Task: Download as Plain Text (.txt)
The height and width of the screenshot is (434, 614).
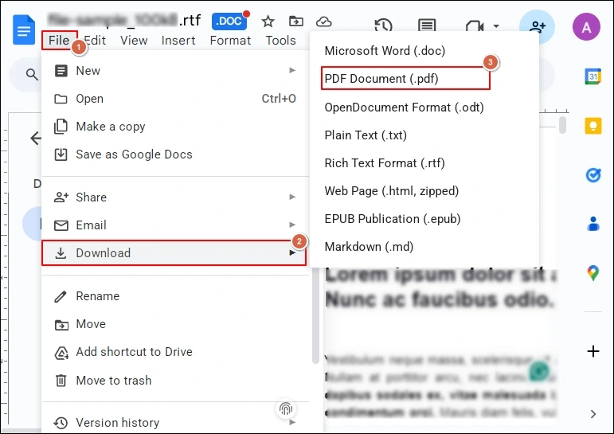Action: (x=424, y=135)
